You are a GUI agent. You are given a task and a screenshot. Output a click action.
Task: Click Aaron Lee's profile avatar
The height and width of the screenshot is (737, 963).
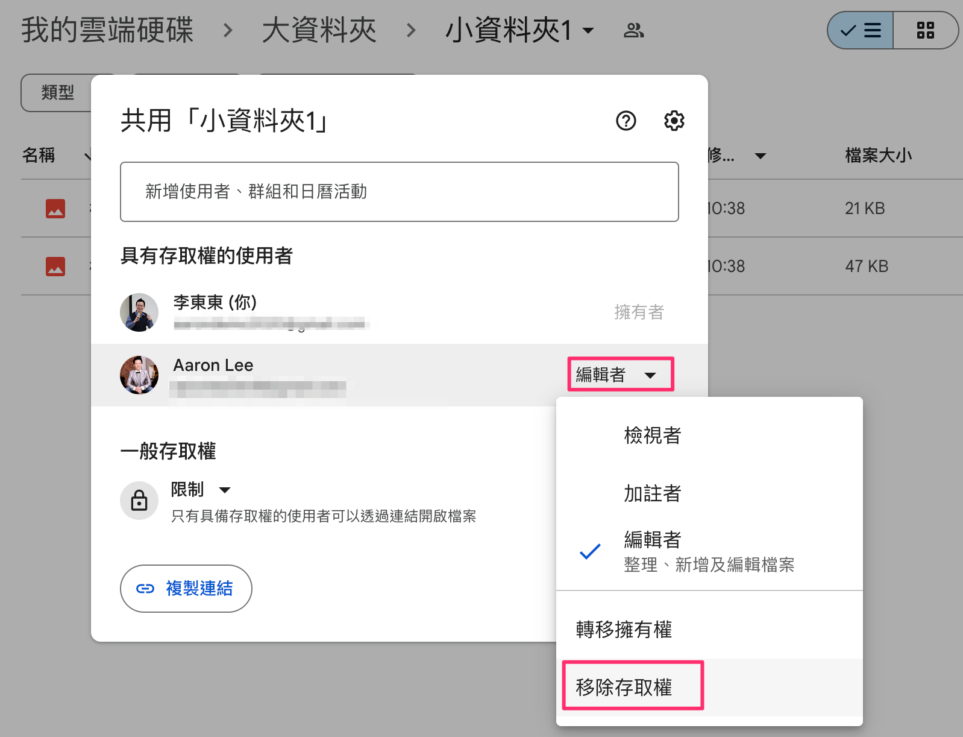coord(139,375)
